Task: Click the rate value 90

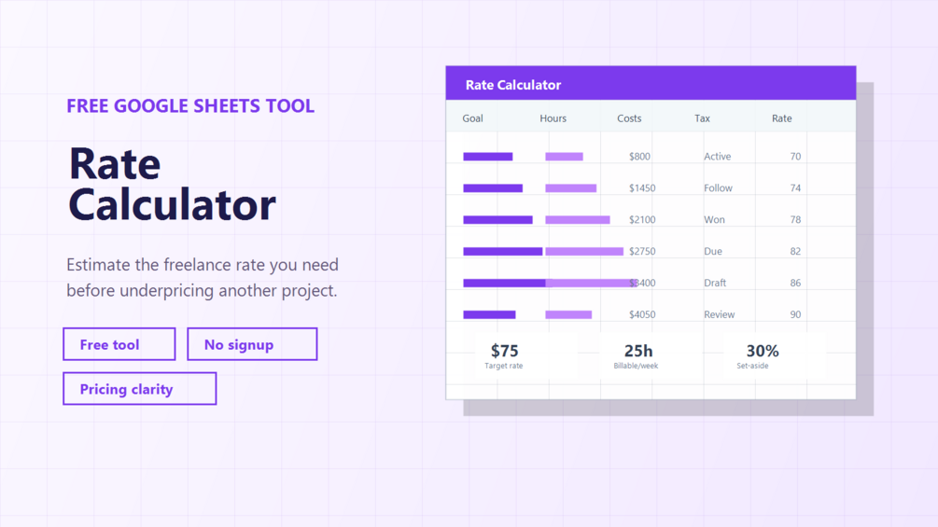Action: pyautogui.click(x=795, y=314)
